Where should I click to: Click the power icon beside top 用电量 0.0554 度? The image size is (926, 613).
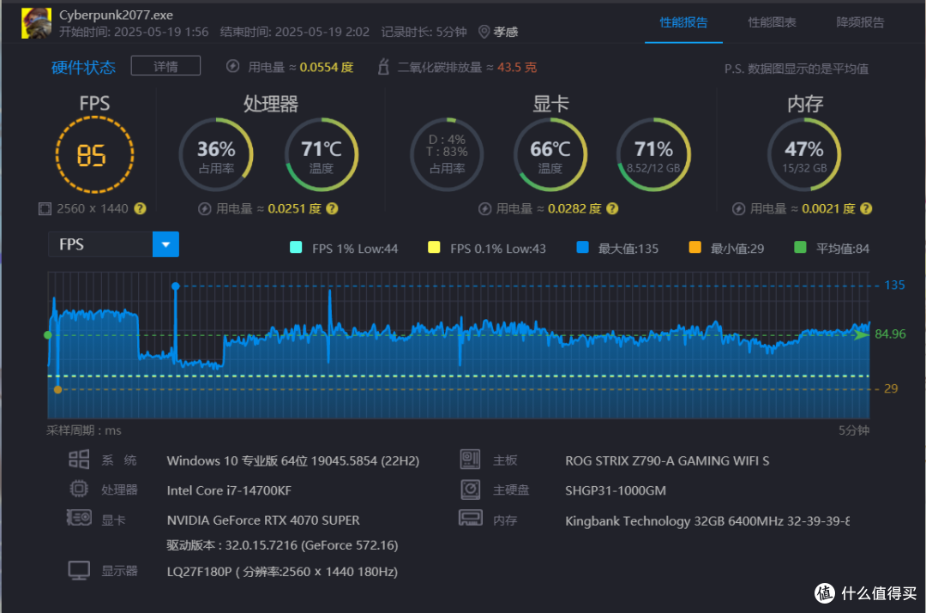232,66
